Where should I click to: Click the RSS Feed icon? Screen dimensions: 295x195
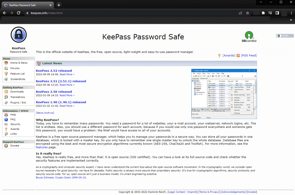coord(239,55)
